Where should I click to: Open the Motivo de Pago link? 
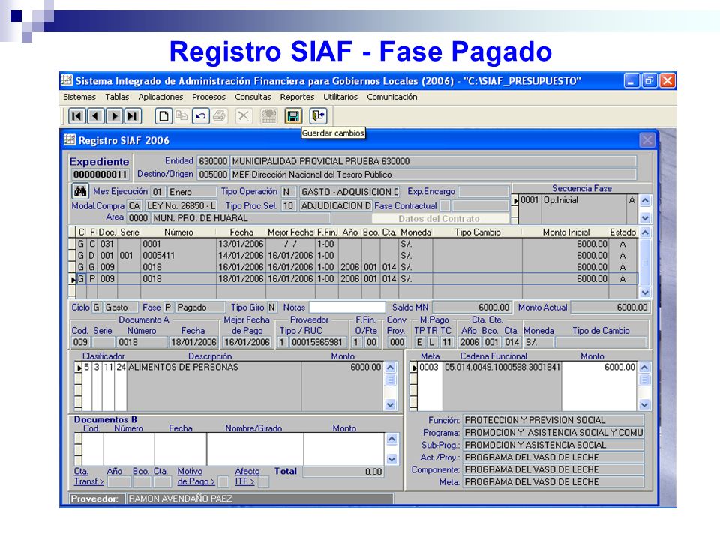point(196,476)
